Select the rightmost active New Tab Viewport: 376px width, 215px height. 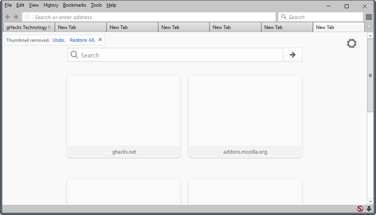(x=338, y=27)
